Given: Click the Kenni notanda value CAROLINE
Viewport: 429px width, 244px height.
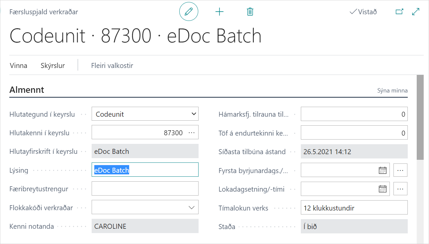Looking at the screenshot, I should (145, 226).
